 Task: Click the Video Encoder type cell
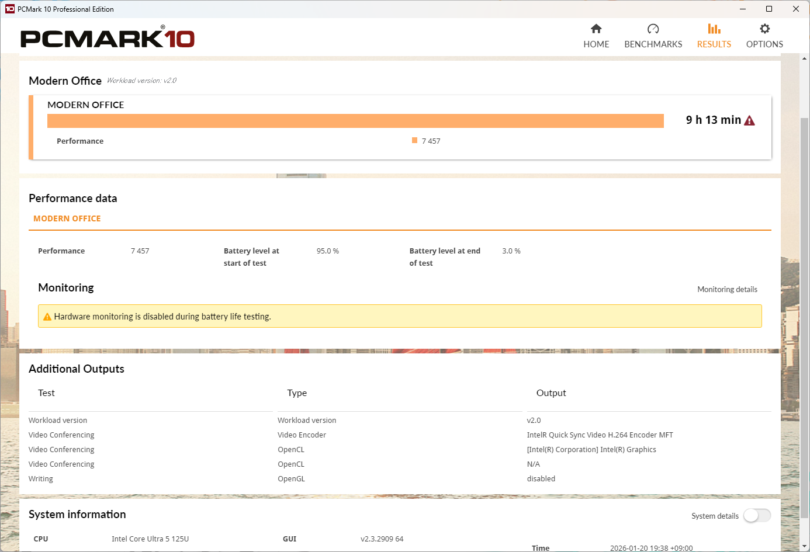point(302,435)
